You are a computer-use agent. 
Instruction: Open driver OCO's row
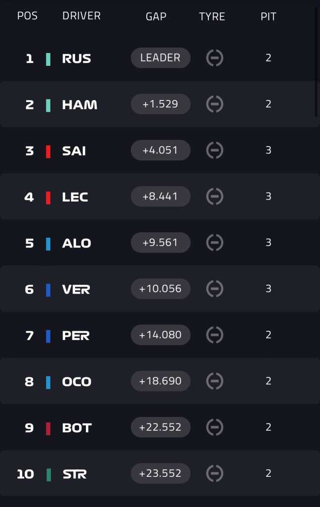point(160,381)
